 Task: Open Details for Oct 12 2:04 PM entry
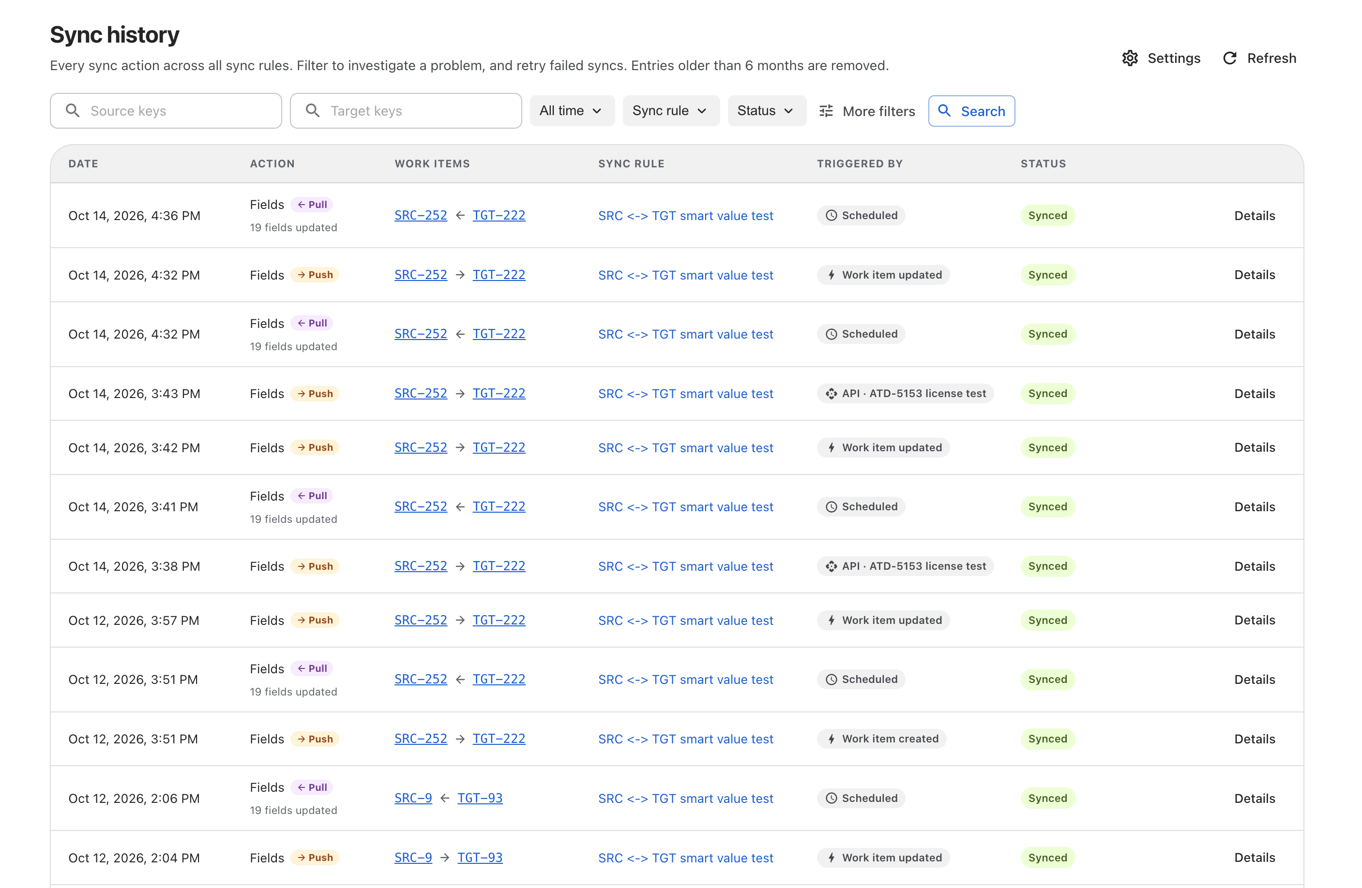[x=1255, y=858]
